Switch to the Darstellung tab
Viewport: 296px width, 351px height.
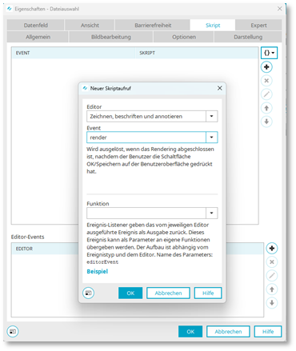[248, 37]
